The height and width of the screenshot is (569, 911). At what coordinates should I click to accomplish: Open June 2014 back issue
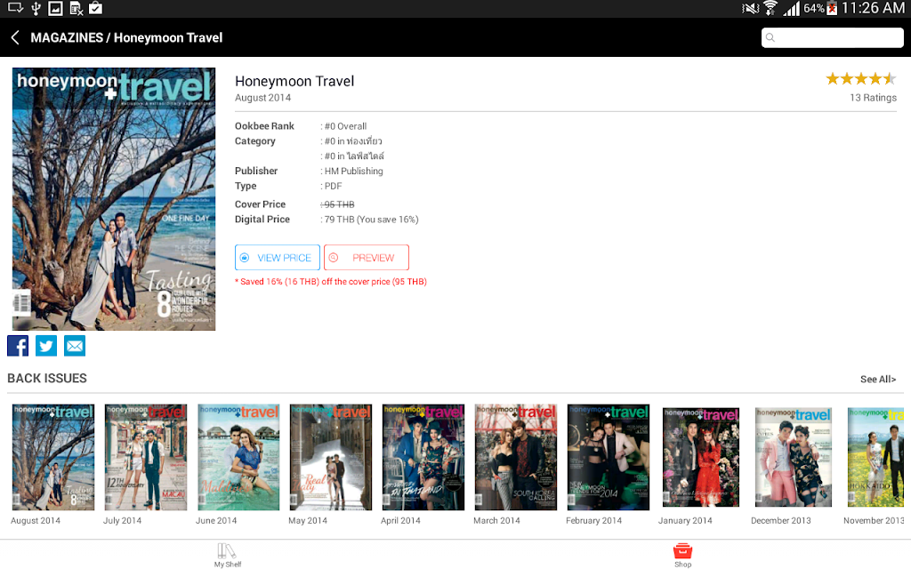(238, 458)
